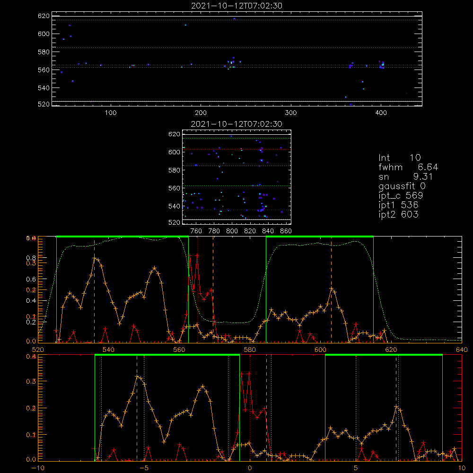Click x-axis label 10 on bottom plot

point(462,468)
